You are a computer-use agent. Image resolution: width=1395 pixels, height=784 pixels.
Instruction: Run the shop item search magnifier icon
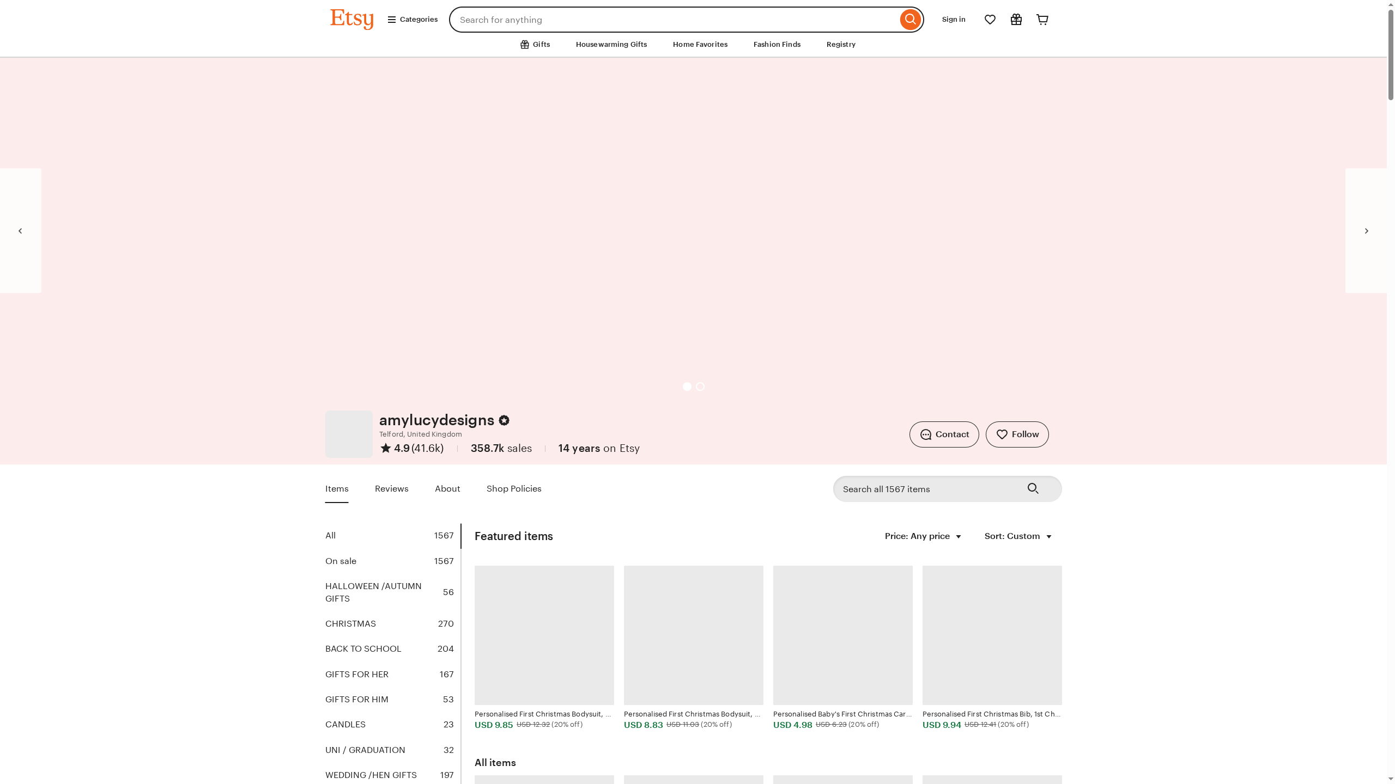coord(1033,488)
